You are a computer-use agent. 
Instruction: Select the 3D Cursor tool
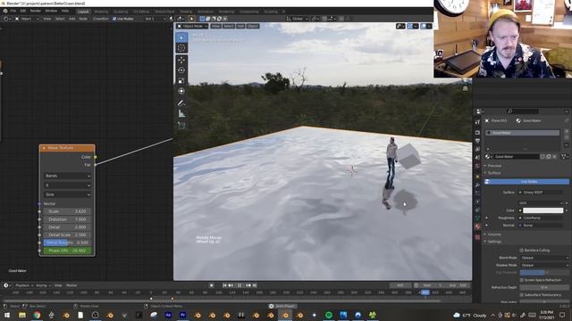[181, 48]
